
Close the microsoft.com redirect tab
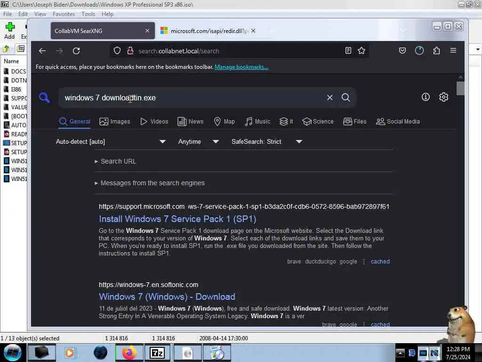point(253,31)
